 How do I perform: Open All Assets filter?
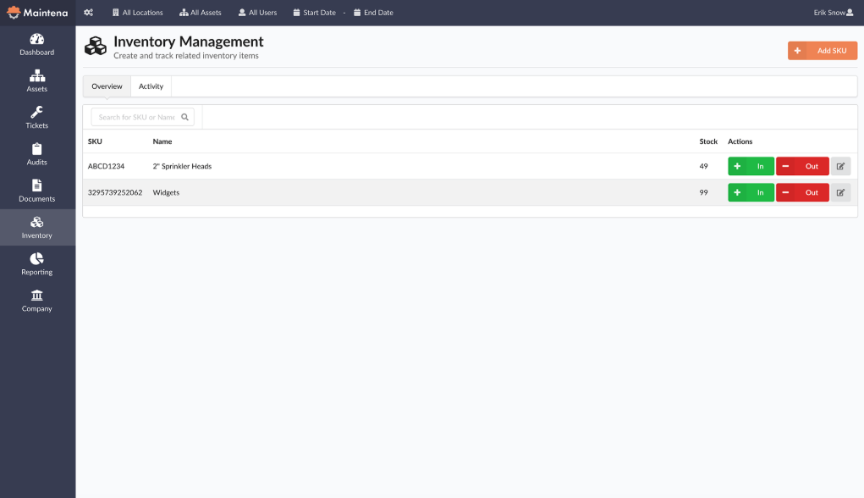tap(201, 12)
